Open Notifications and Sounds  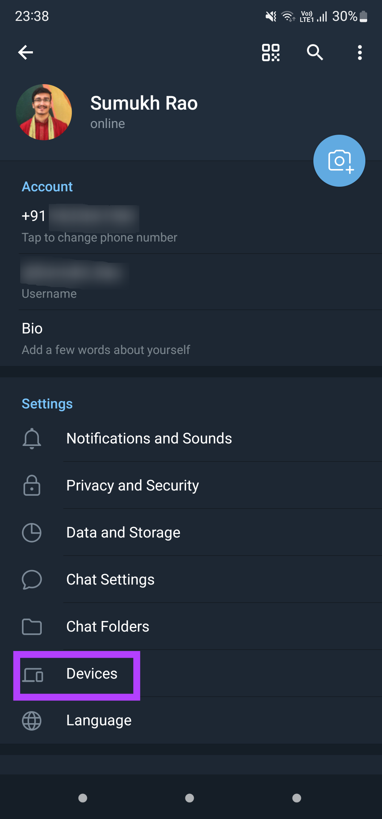pos(149,438)
